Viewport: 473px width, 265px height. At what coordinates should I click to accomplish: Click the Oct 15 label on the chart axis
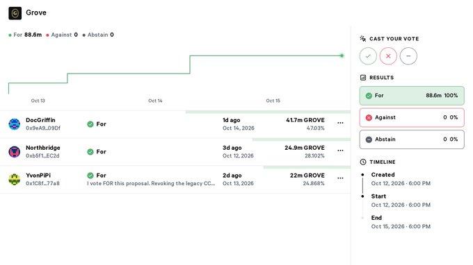273,101
